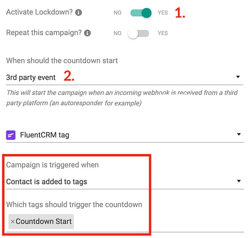
Task: Click When should the countdown start label
Action: coord(62,61)
